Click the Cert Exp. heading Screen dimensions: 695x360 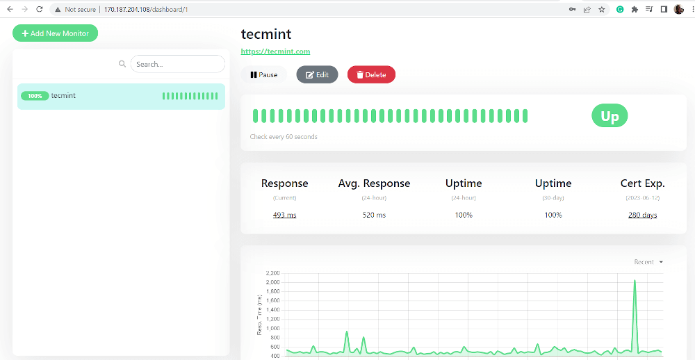tap(642, 183)
